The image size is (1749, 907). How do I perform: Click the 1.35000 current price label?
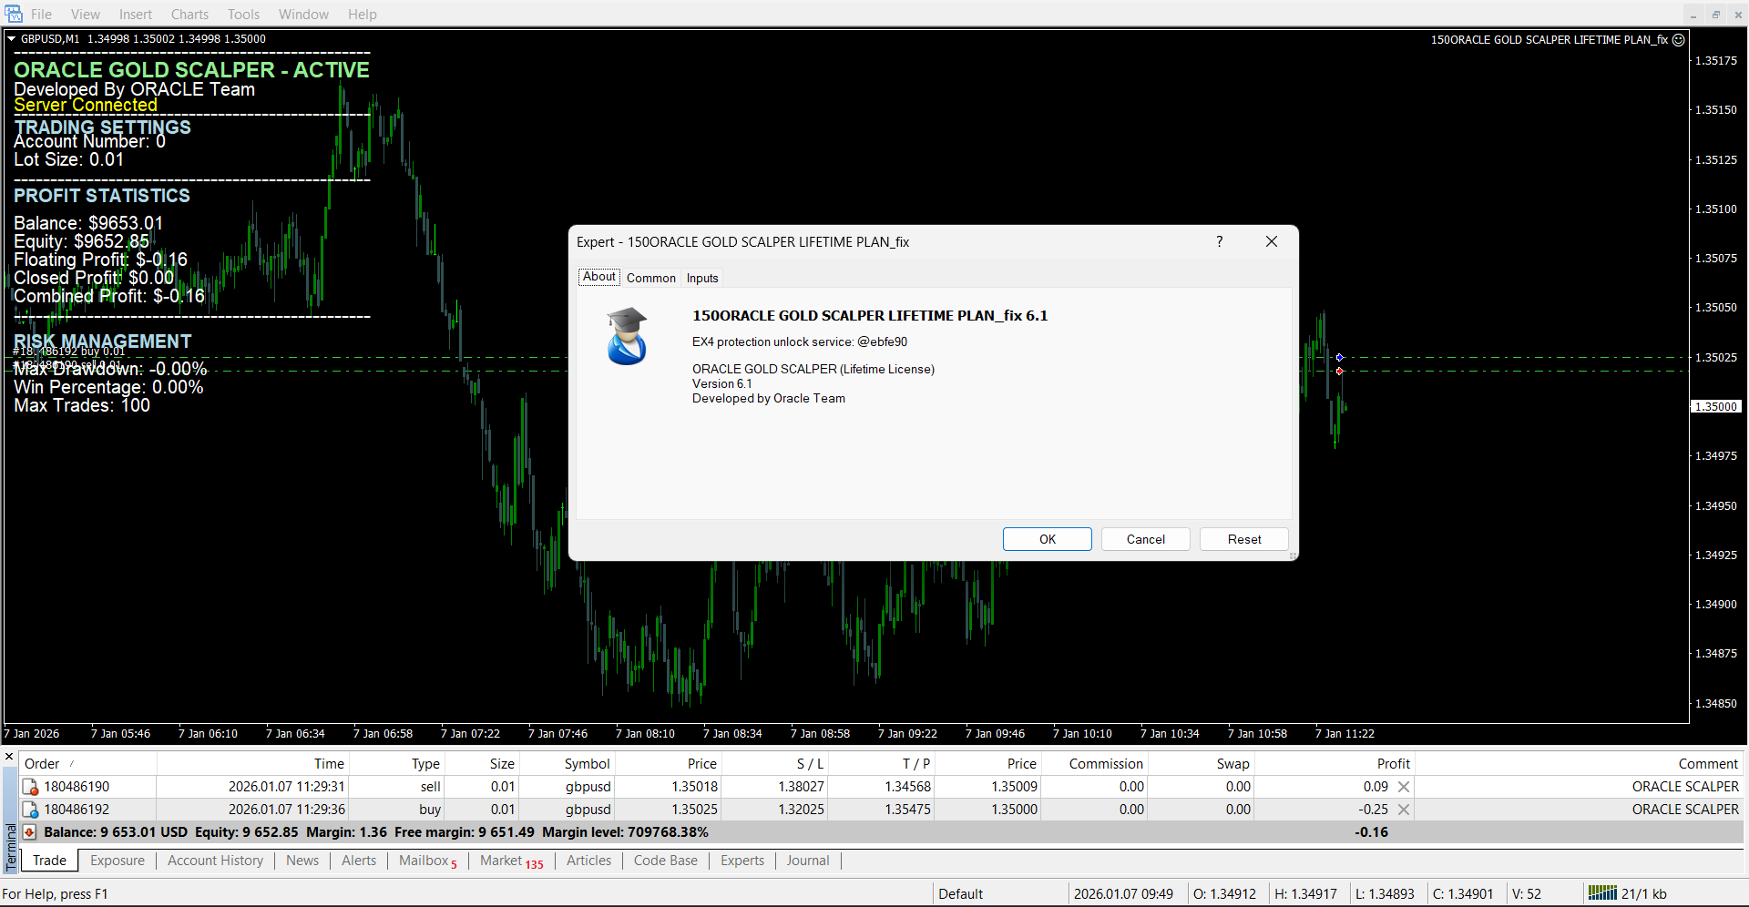[x=1716, y=407]
